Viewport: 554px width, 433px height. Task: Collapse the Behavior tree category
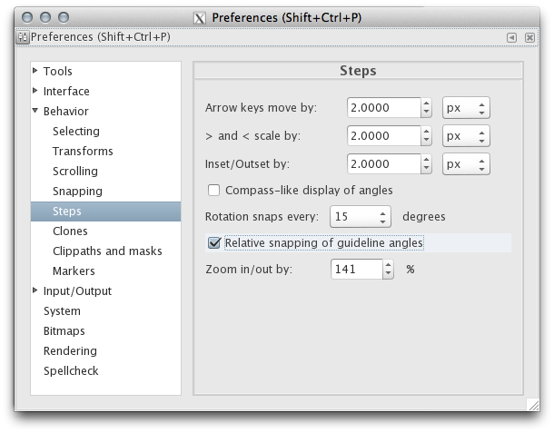[x=35, y=110]
